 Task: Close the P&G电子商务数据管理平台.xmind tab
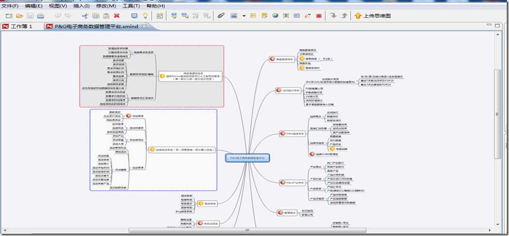145,26
